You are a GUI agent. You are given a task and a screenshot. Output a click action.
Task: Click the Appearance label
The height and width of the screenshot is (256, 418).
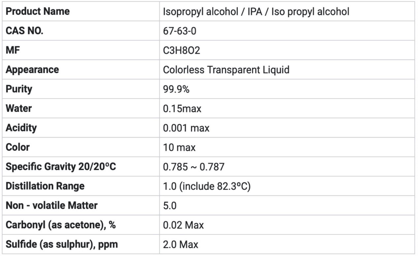click(x=32, y=70)
